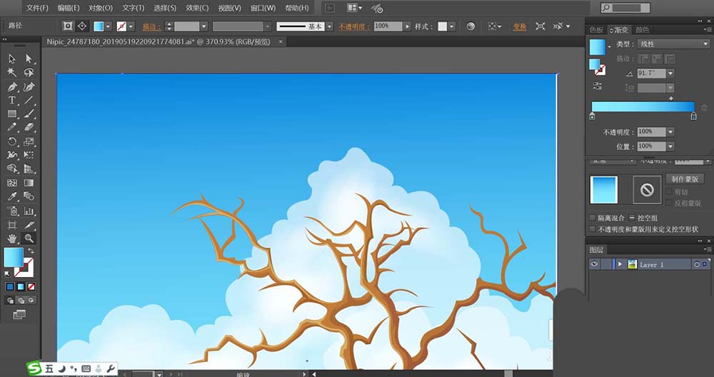This screenshot has height=377, width=714.
Task: Open the gradient 类型 dropdown
Action: tap(673, 44)
